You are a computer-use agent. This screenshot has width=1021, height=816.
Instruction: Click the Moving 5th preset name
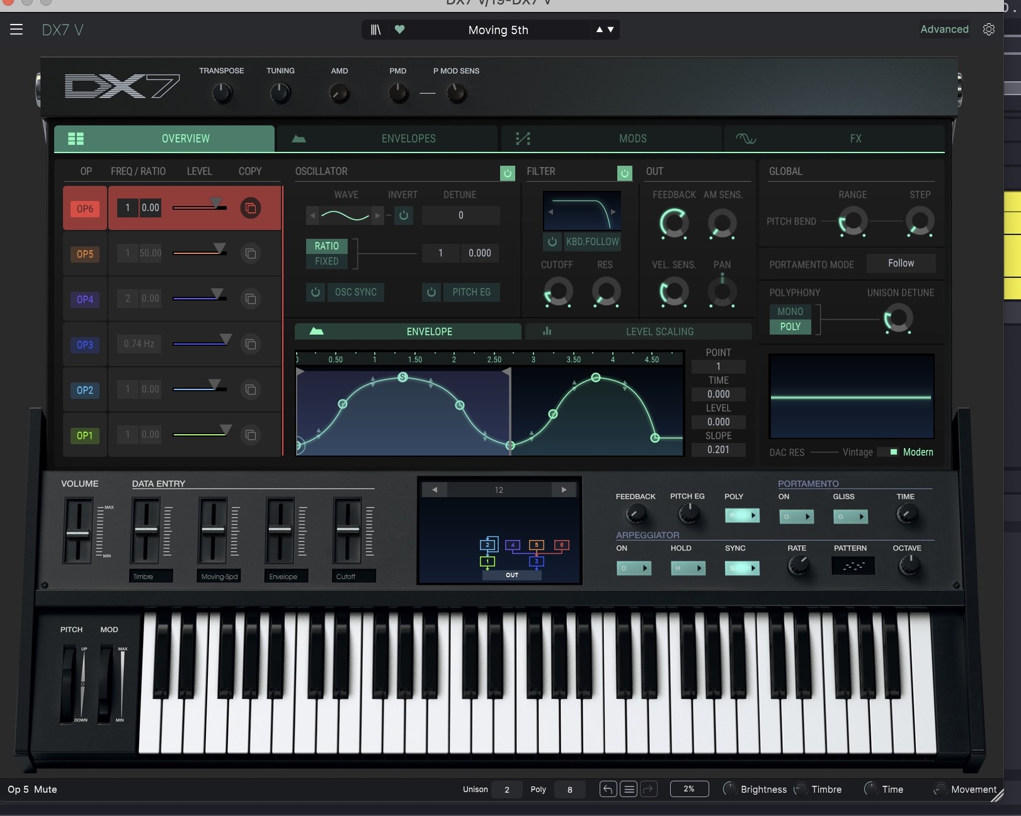pos(498,30)
